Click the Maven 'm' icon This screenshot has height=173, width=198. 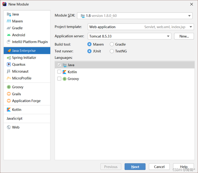(x=9, y=21)
